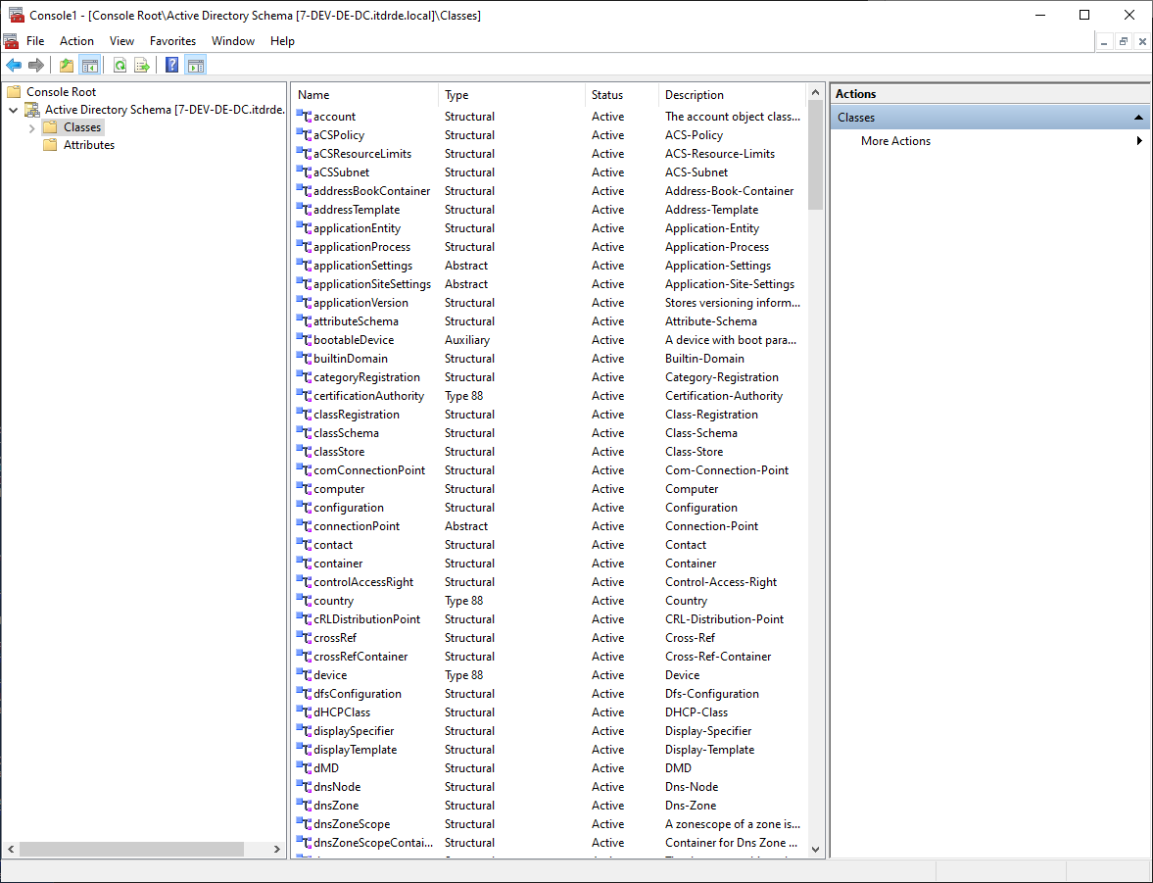Screen dimensions: 1153x883
Task: Sort list by the Name column header
Action: pyautogui.click(x=365, y=95)
